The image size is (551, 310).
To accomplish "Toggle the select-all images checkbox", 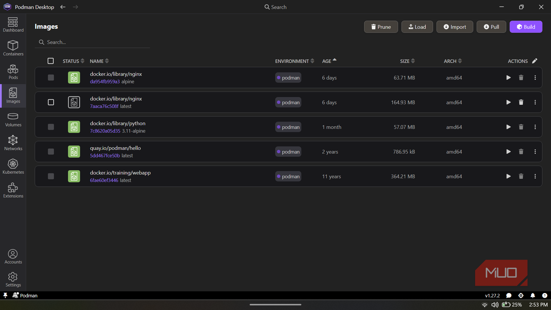I will point(51,61).
